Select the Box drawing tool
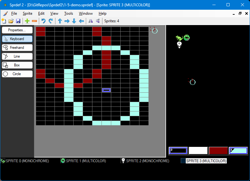The image size is (250, 181). pyautogui.click(x=17, y=65)
